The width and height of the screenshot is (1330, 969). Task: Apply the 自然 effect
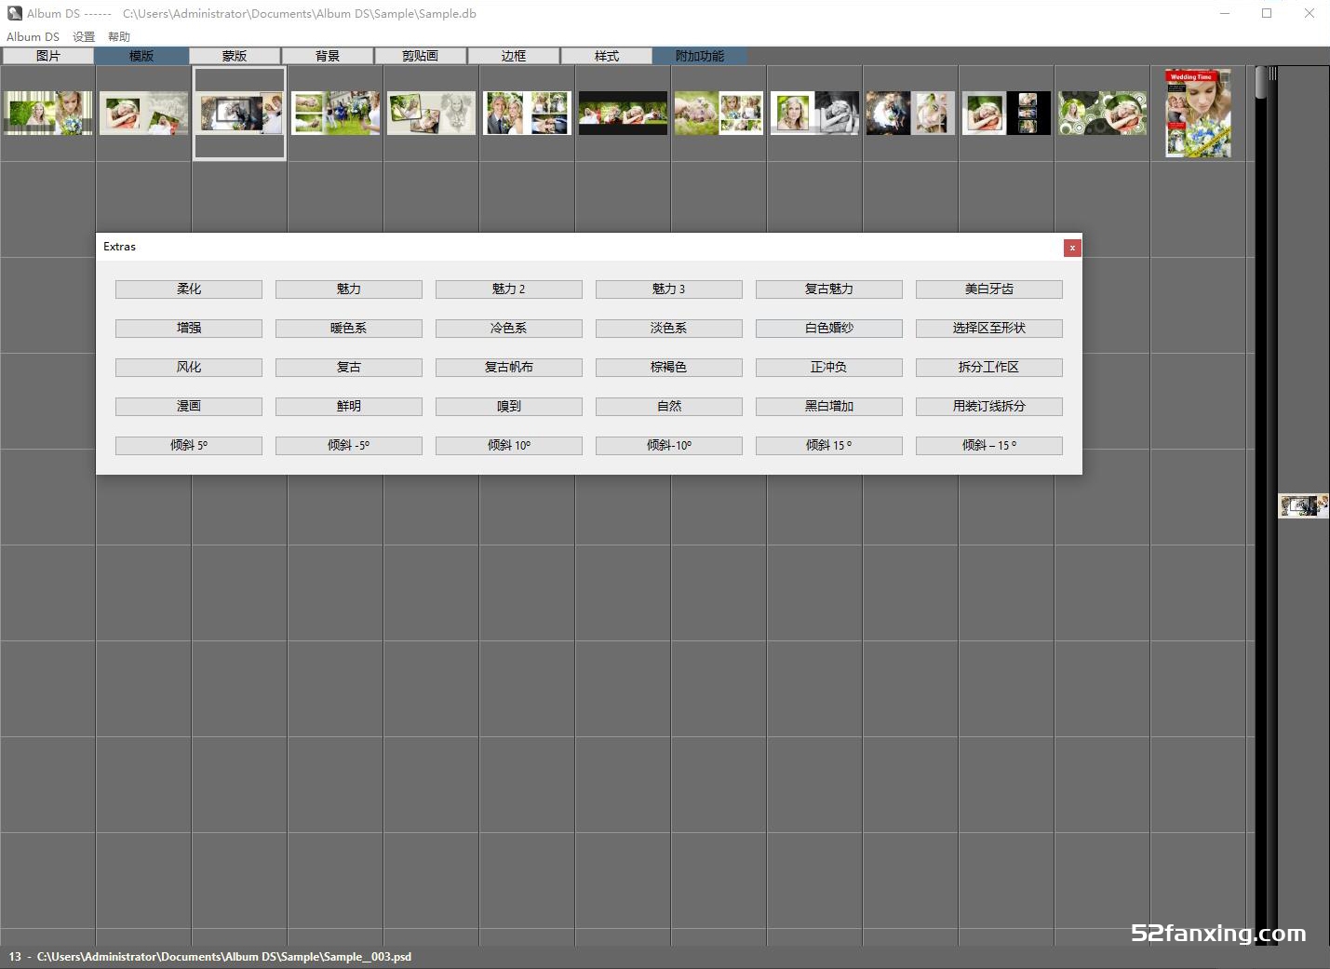669,407
